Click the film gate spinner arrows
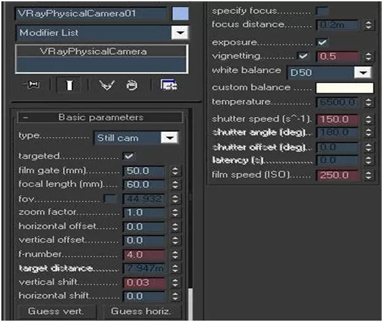The width and height of the screenshot is (383, 322). [x=175, y=171]
